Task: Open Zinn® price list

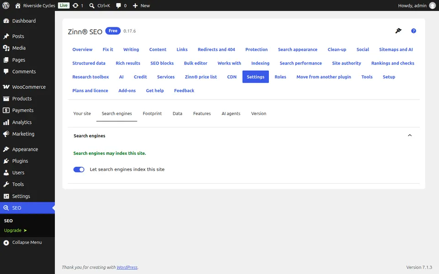Action: pyautogui.click(x=201, y=77)
